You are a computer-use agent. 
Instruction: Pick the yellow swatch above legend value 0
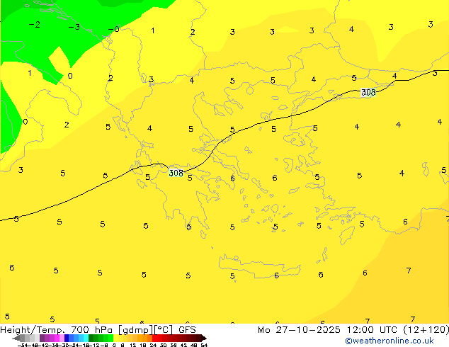click(x=115, y=338)
